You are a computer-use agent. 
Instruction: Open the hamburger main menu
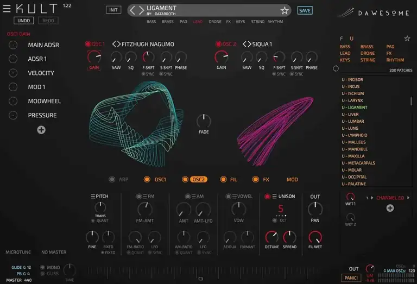[x=7, y=9]
